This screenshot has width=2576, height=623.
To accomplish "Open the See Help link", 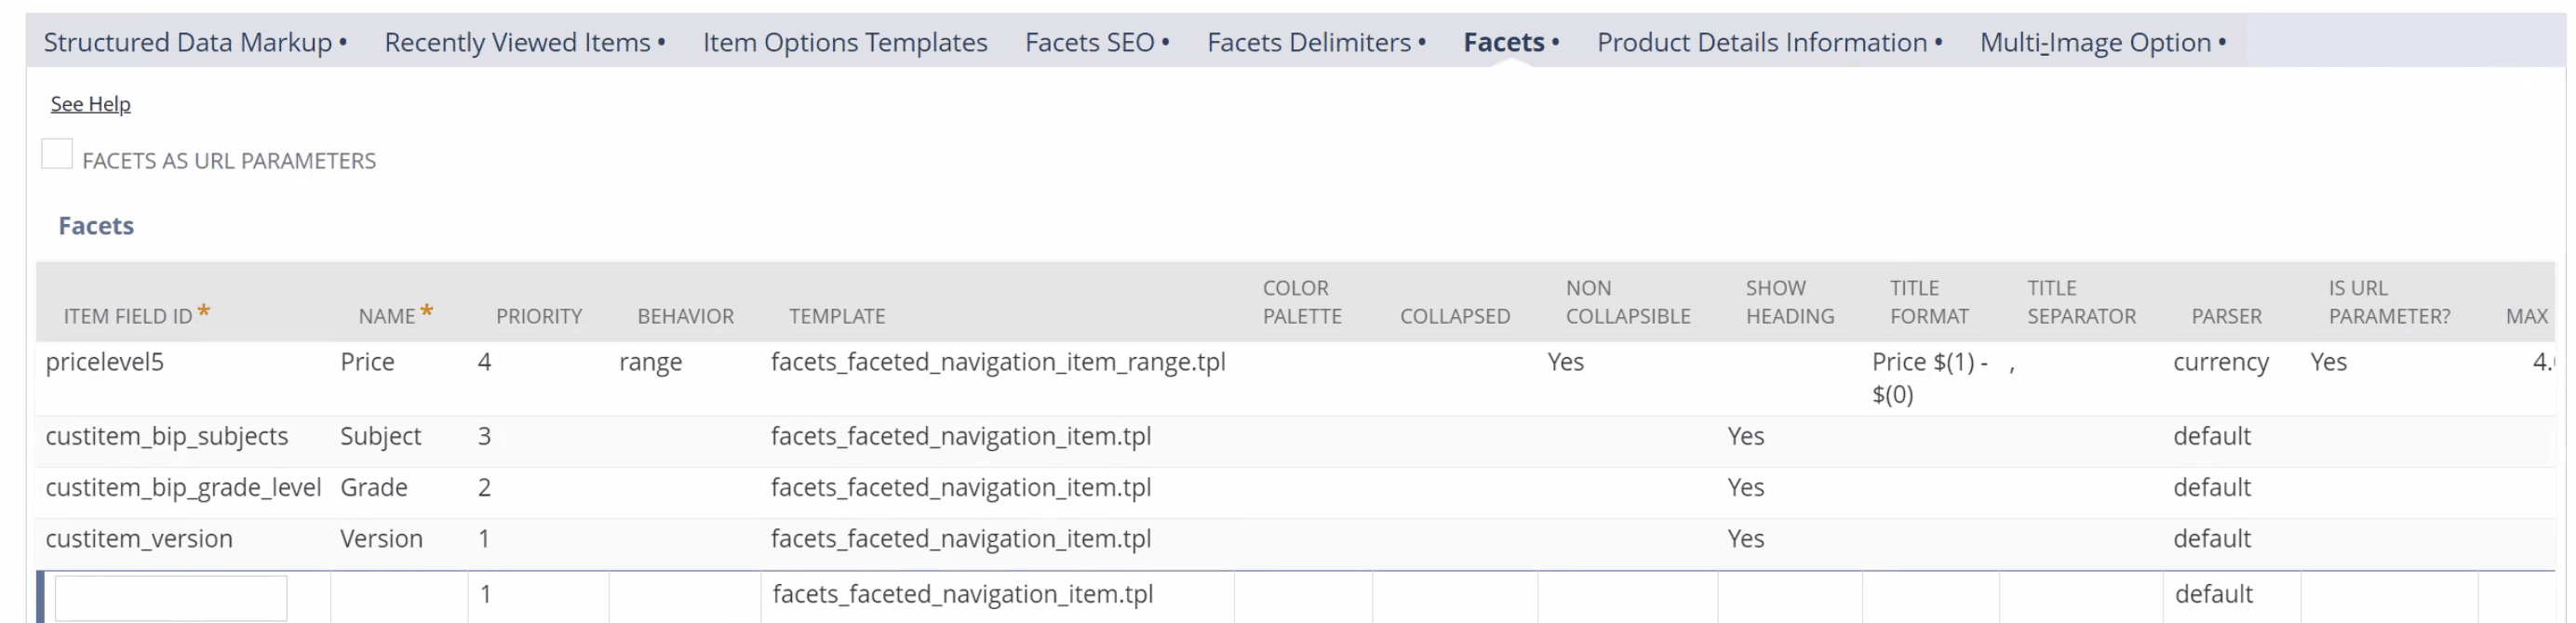I will [x=90, y=104].
